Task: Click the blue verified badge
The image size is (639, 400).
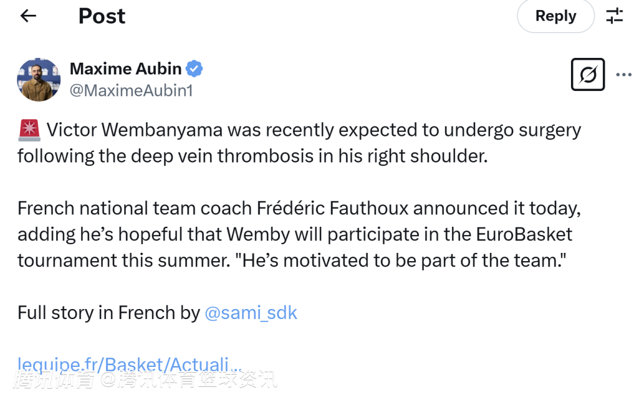Action: (x=195, y=69)
